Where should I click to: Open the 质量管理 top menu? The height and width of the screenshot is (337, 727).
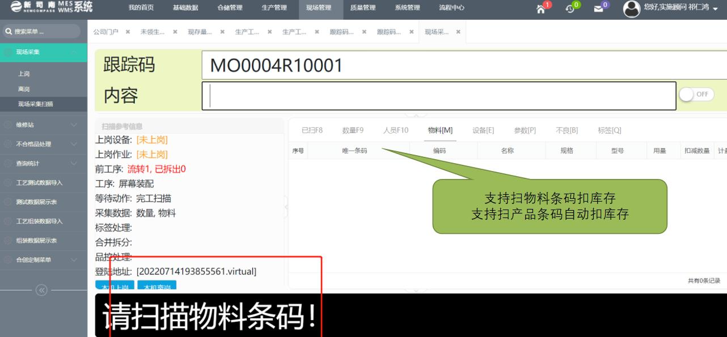[x=362, y=8]
